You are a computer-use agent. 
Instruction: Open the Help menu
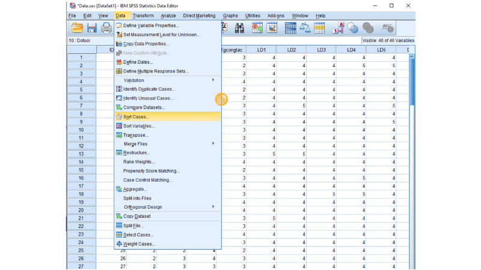point(320,16)
